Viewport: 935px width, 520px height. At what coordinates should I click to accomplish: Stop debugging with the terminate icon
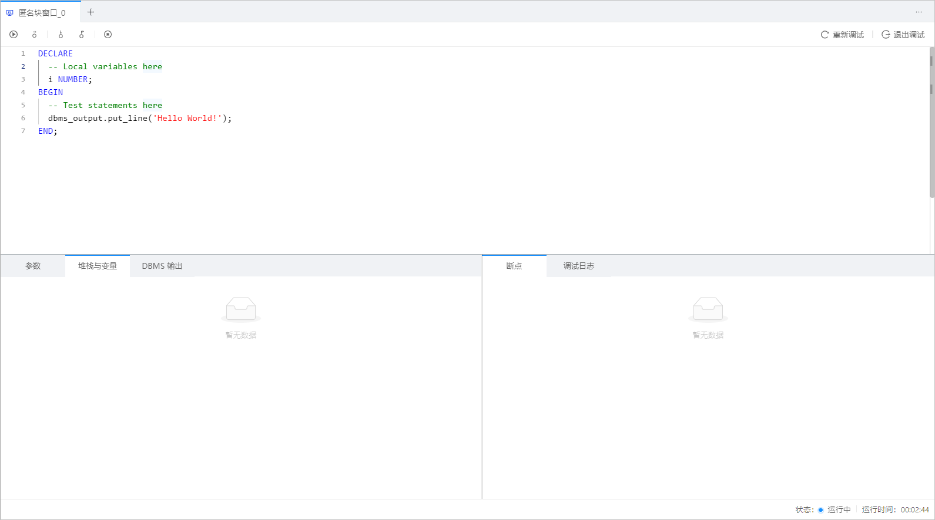(108, 35)
